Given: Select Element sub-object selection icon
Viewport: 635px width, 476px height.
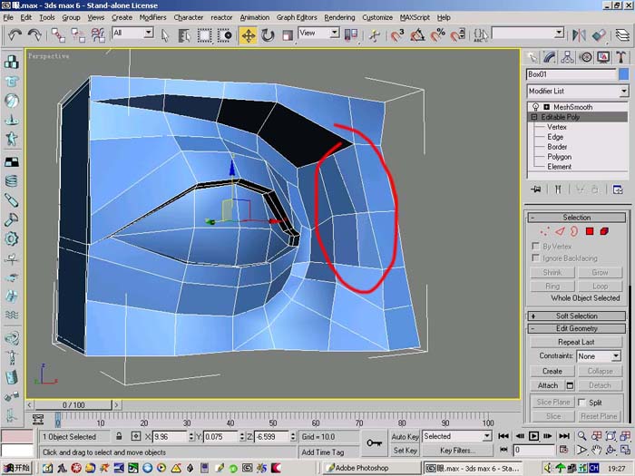Looking at the screenshot, I should point(604,231).
